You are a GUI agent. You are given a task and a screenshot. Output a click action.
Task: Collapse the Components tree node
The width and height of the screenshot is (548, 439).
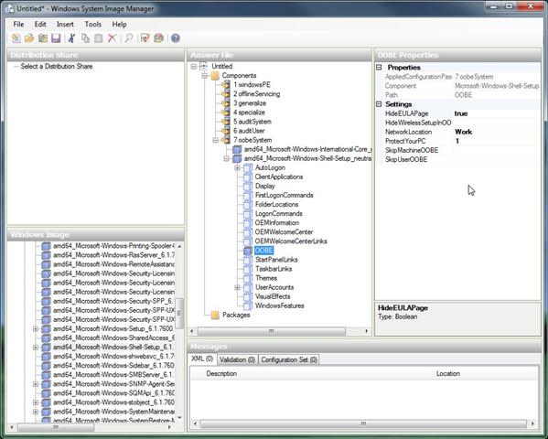[x=204, y=76]
